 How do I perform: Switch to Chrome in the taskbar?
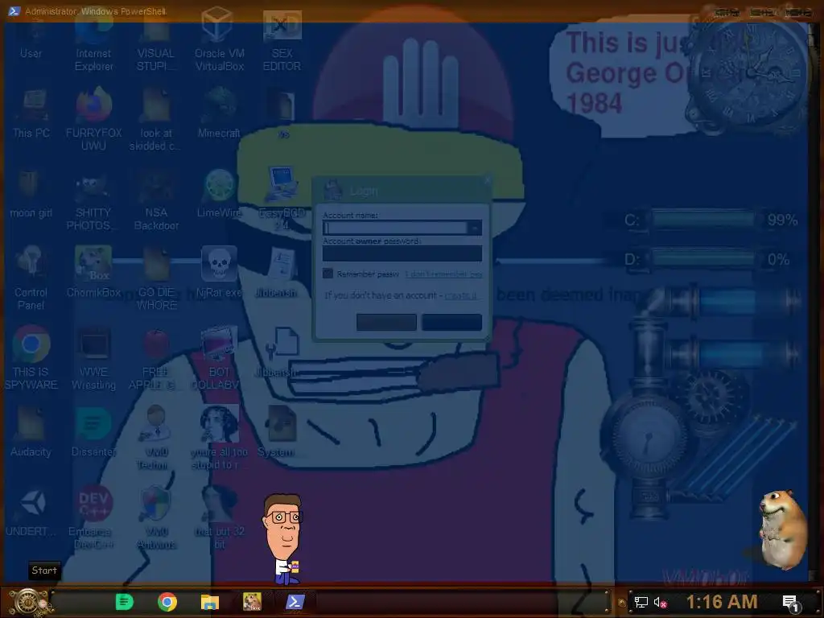167,602
